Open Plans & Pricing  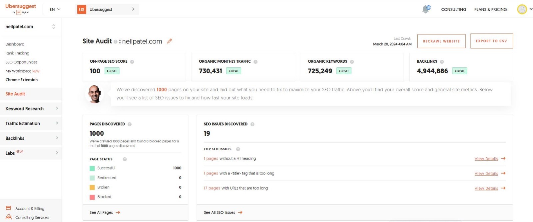pos(490,10)
